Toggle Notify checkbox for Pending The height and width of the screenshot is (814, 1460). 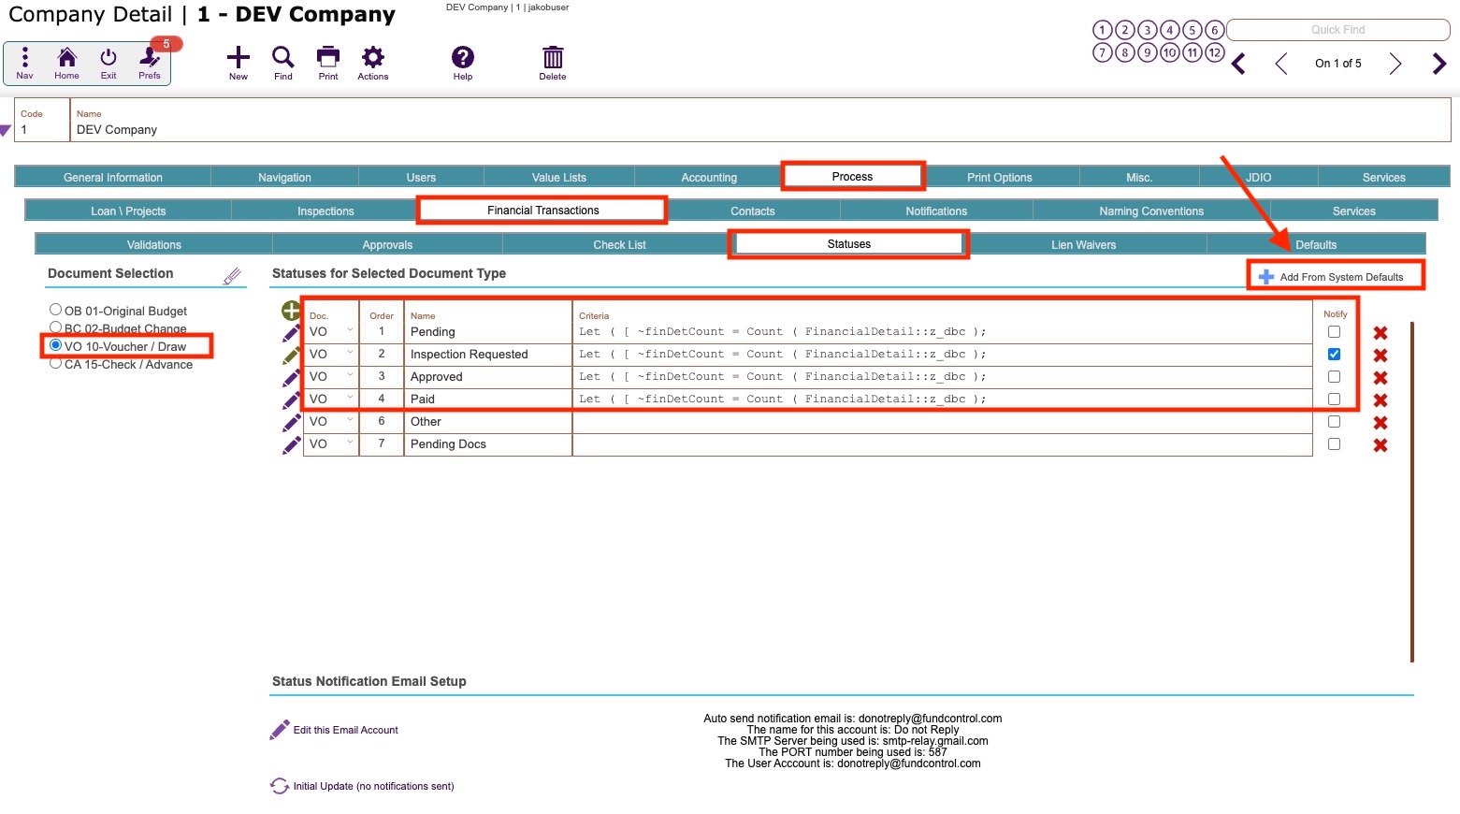(x=1334, y=331)
